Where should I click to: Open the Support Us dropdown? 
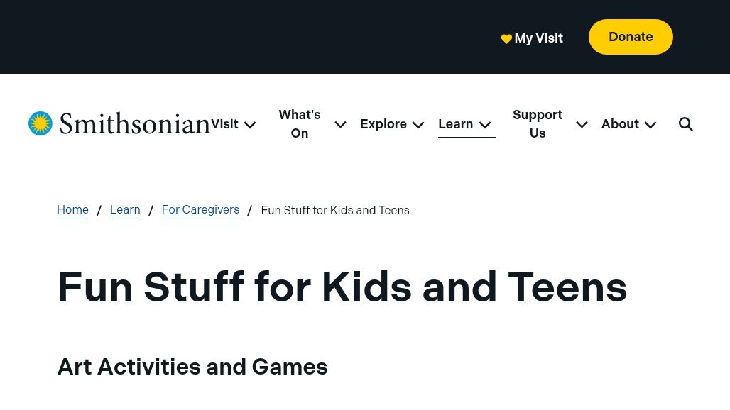click(x=582, y=125)
